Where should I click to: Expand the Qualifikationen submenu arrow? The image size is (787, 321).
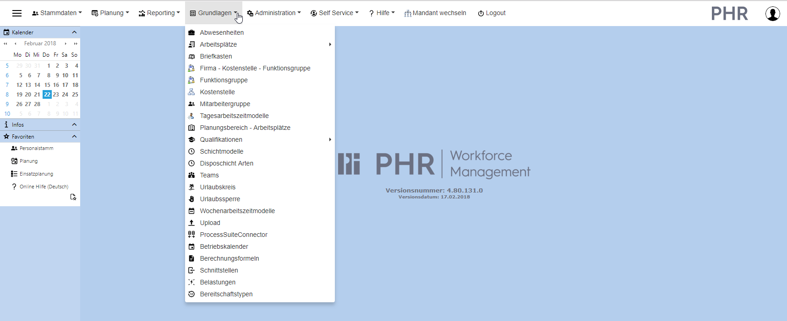(x=330, y=139)
